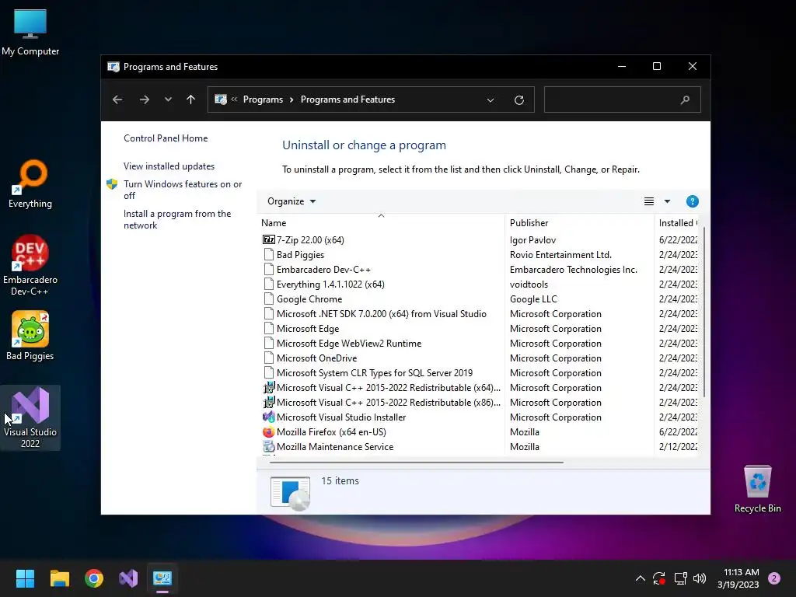This screenshot has height=597, width=796.
Task: Change view with the view icon
Action: pyautogui.click(x=649, y=201)
